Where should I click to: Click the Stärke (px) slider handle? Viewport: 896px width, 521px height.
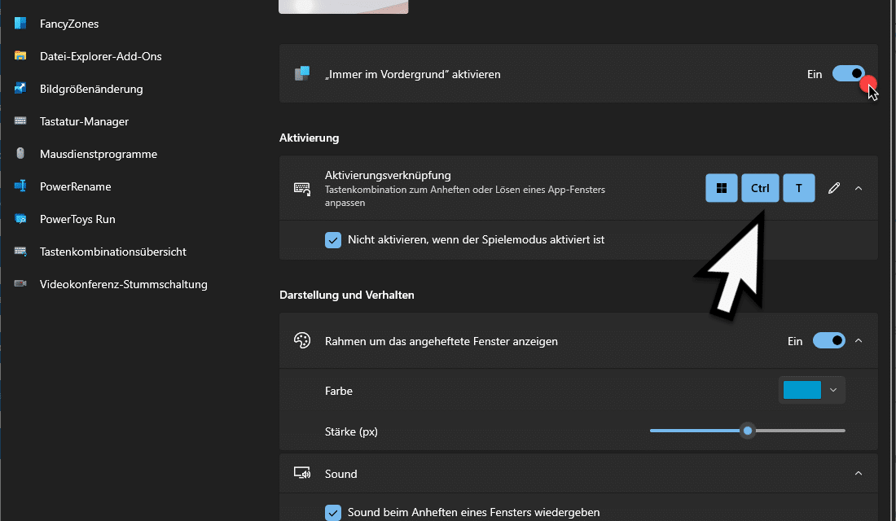click(748, 431)
